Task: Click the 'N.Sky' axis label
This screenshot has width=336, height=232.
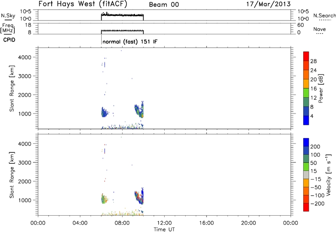Action: click(x=8, y=15)
